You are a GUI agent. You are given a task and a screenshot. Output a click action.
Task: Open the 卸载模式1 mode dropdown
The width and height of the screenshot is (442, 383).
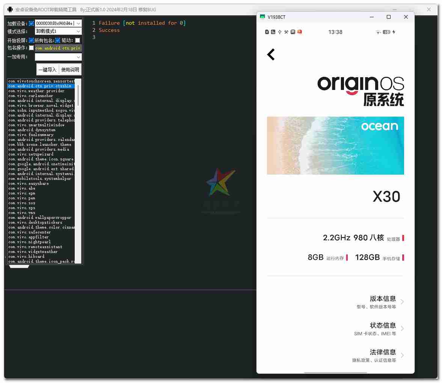pos(78,31)
